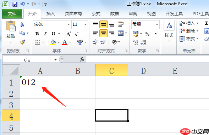Click Increase Decimal icon
209x135 pixels.
coord(136,42)
